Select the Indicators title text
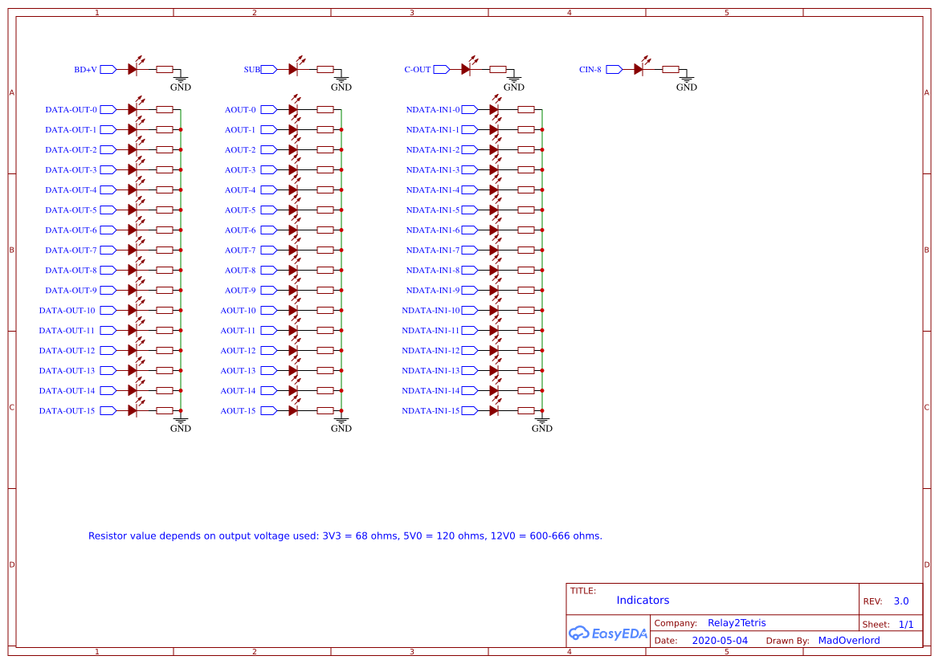The width and height of the screenshot is (939, 664). point(643,600)
